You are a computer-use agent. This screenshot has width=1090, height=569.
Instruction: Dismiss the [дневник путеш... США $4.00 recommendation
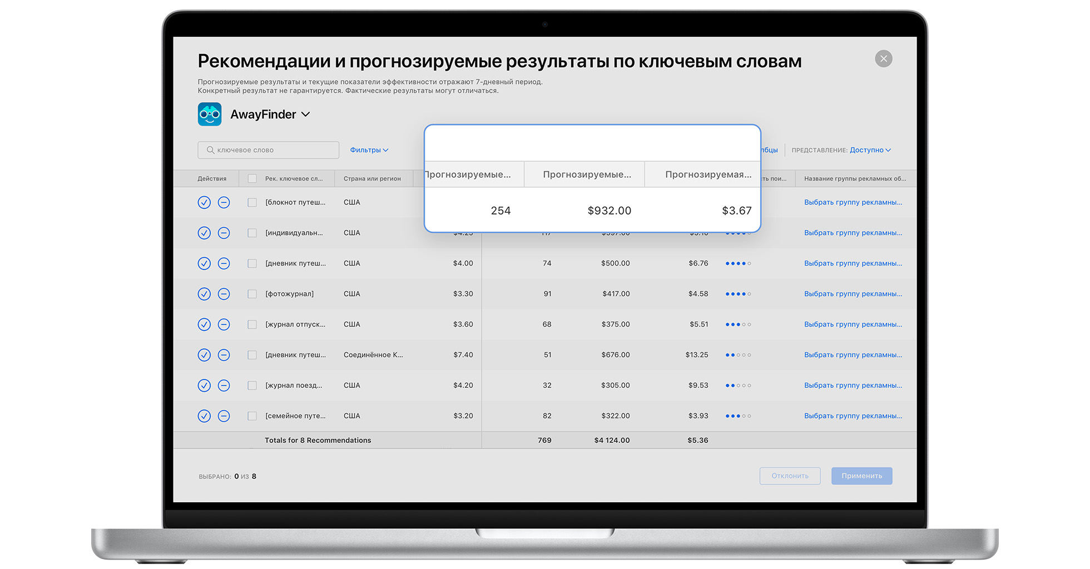[x=224, y=263]
